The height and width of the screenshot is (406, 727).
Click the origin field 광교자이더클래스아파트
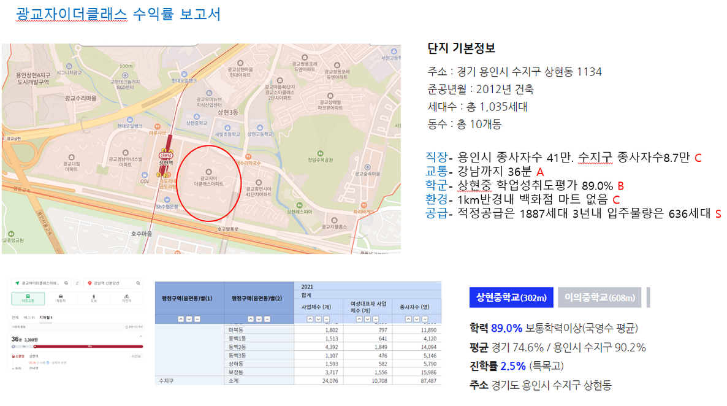point(40,283)
